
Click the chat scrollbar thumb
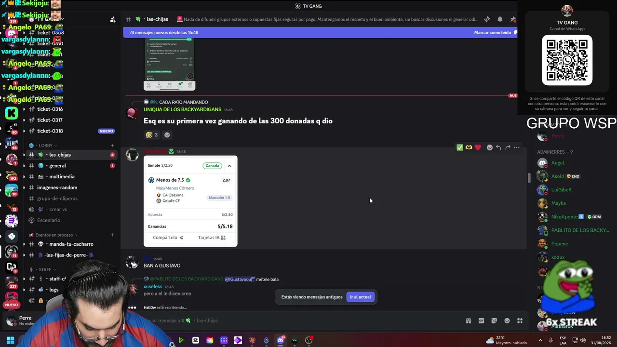[x=529, y=177]
